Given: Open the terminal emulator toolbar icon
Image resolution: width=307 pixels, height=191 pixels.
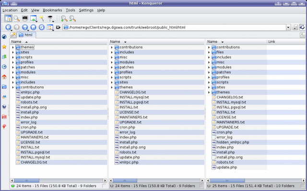Looking at the screenshot, I should click(25, 18).
